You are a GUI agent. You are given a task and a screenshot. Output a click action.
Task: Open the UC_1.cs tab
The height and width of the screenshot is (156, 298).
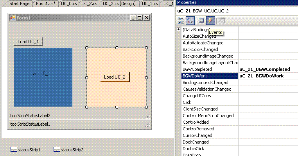click(x=150, y=4)
